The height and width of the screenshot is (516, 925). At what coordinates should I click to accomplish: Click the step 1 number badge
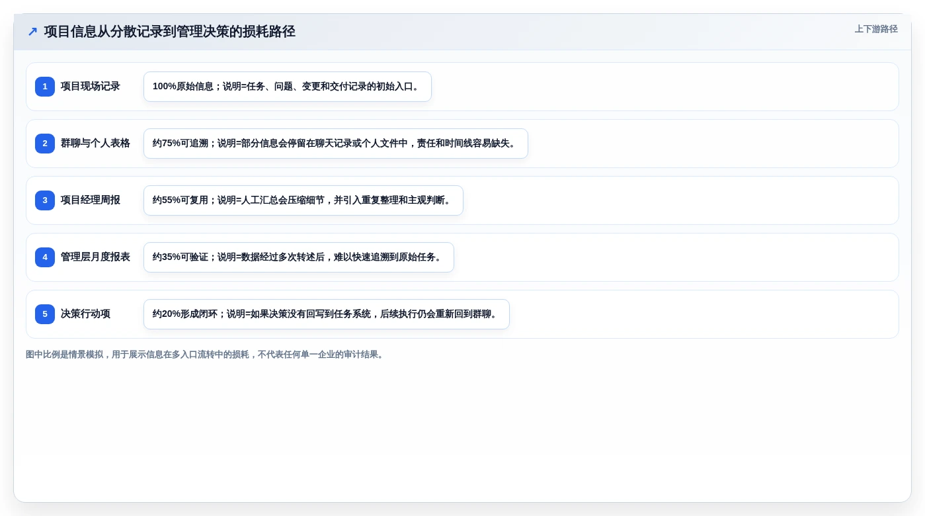(x=45, y=87)
